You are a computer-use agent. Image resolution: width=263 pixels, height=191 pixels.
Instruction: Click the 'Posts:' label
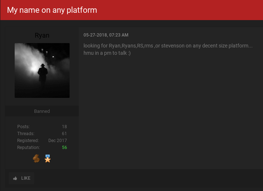(23, 127)
